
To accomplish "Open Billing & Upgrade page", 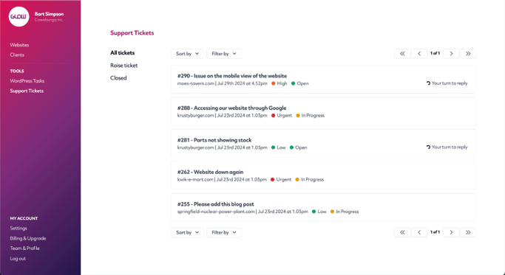I will point(28,238).
